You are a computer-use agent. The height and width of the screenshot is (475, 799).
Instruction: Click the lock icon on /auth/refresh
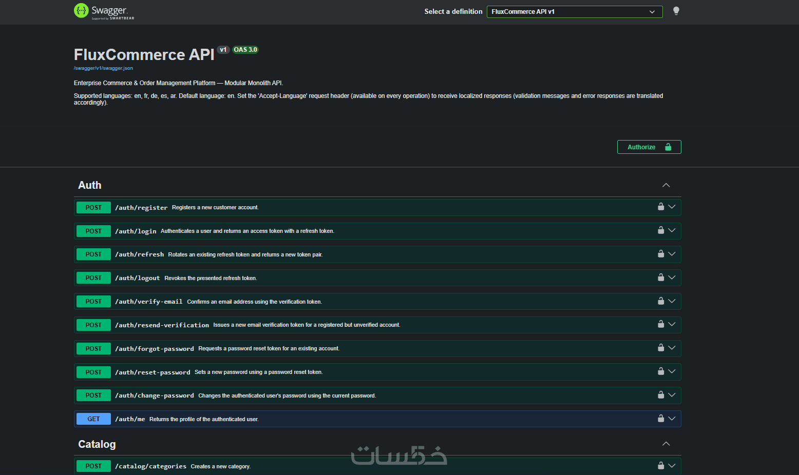click(x=661, y=254)
